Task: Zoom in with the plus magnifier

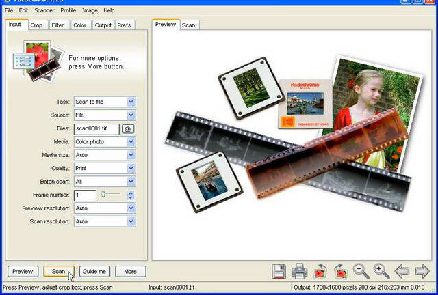Action: (x=382, y=271)
